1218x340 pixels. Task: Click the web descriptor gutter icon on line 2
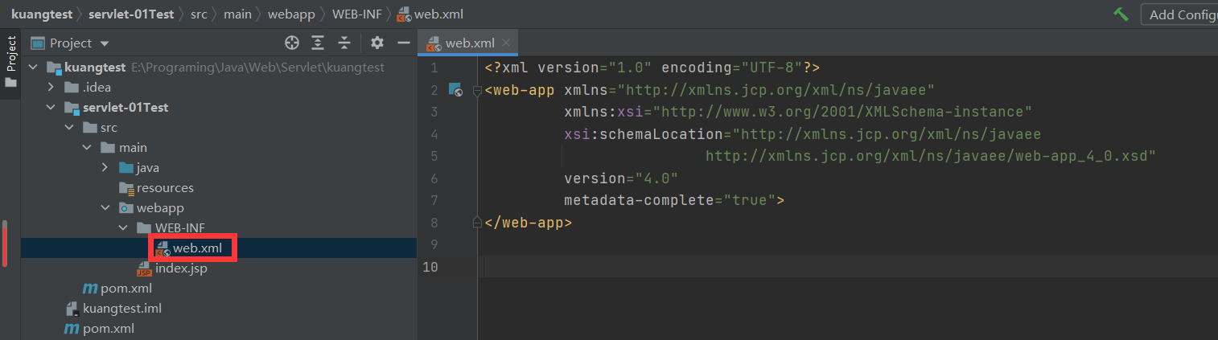tap(455, 89)
